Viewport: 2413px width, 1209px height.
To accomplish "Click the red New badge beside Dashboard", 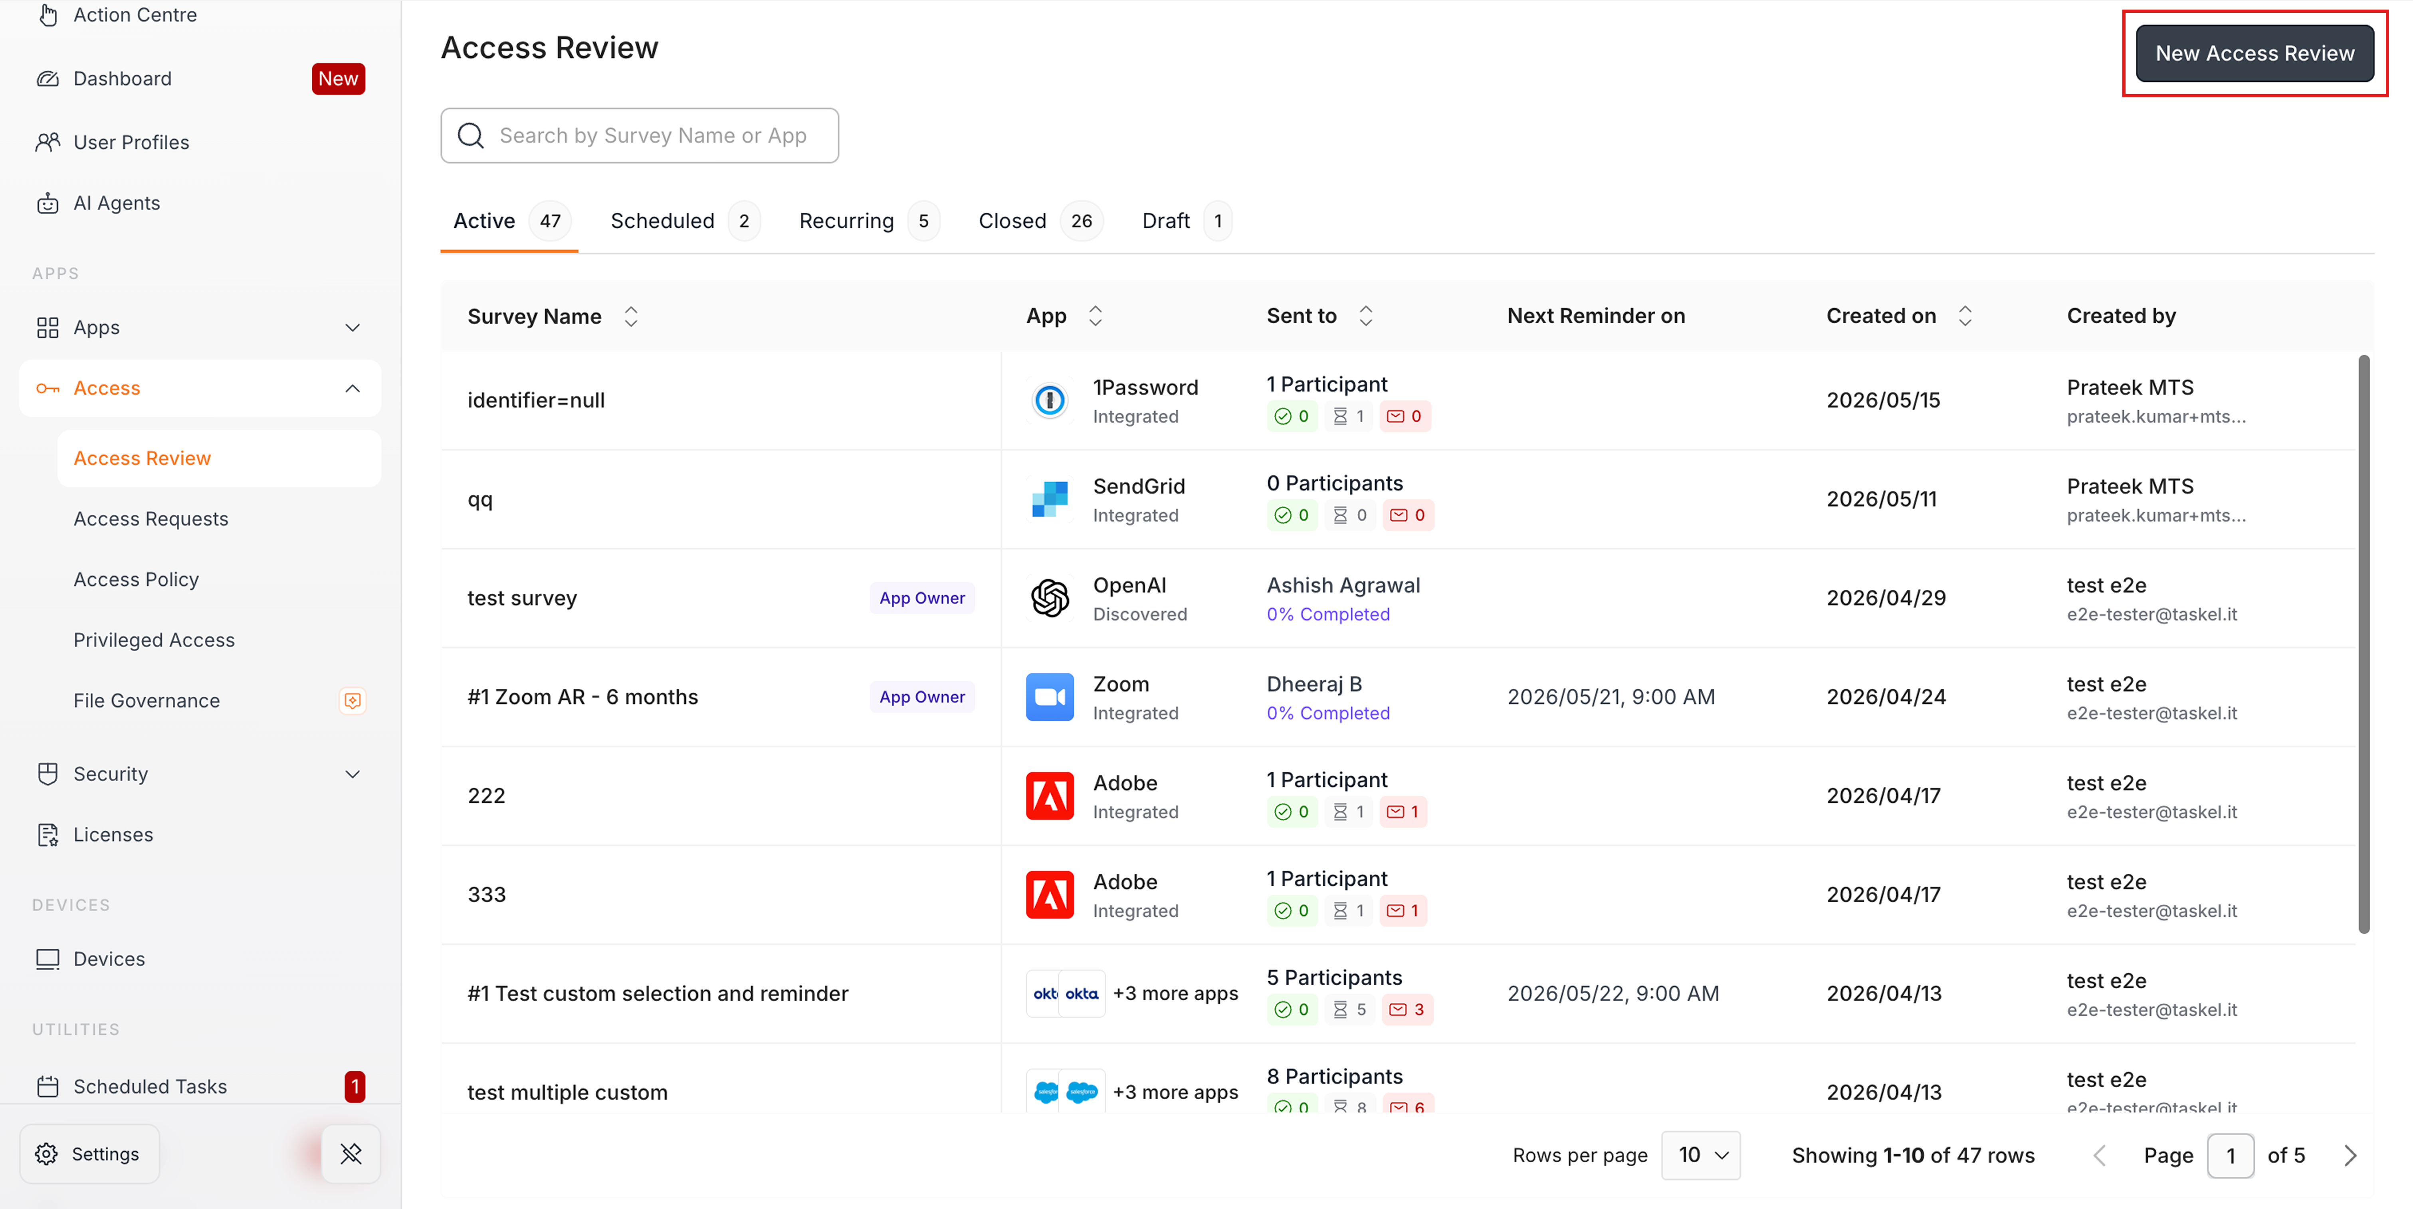I will click(x=338, y=79).
